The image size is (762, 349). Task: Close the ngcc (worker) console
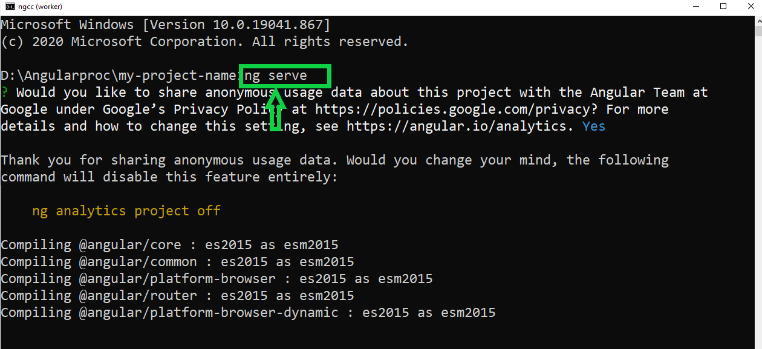[x=751, y=7]
